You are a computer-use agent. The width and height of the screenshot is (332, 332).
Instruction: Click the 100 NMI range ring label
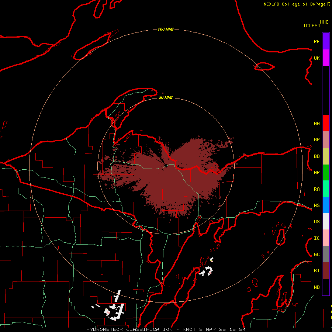coord(166,29)
